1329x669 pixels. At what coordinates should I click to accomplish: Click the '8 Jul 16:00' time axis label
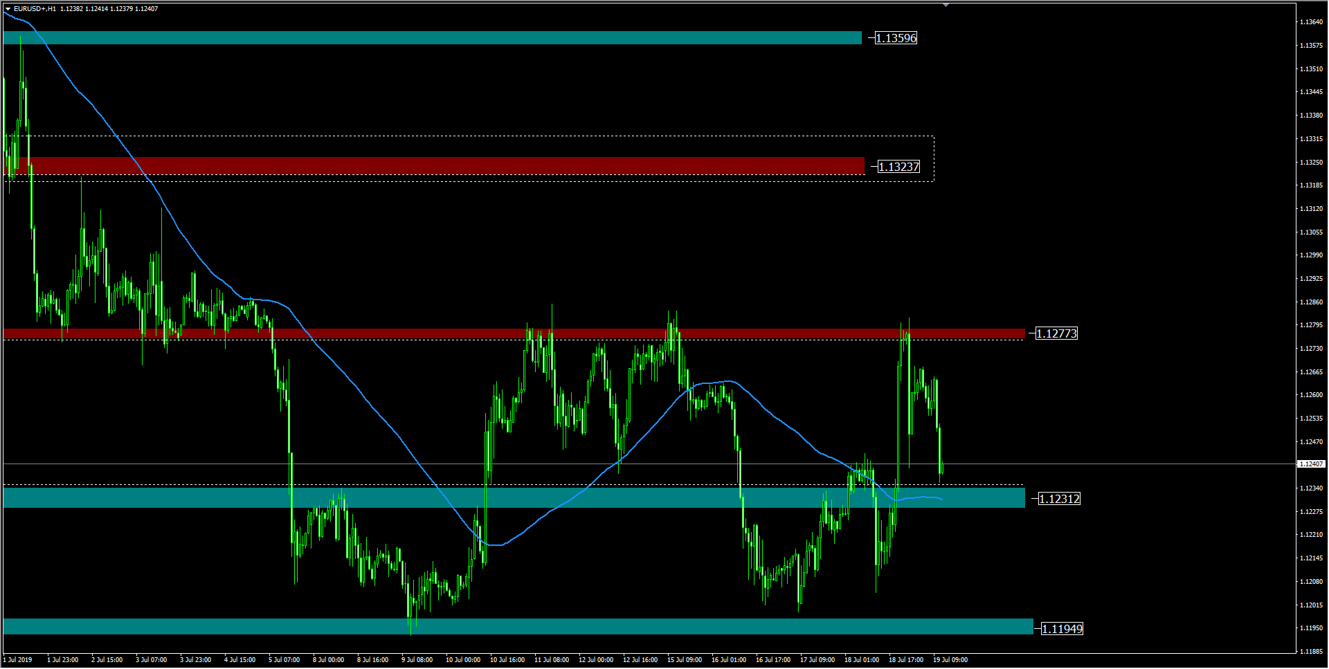(373, 660)
